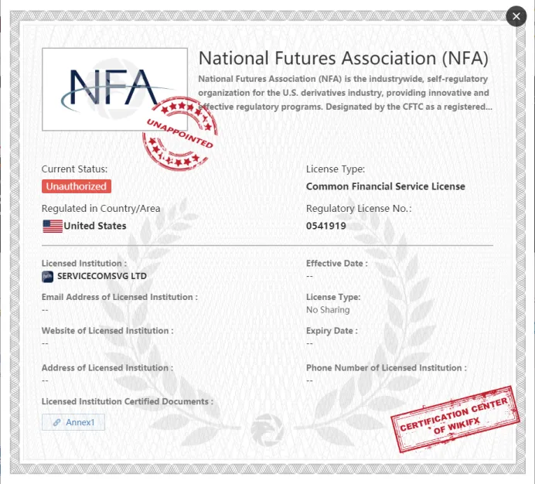Click the Regulated in Country/Area label

coord(101,209)
